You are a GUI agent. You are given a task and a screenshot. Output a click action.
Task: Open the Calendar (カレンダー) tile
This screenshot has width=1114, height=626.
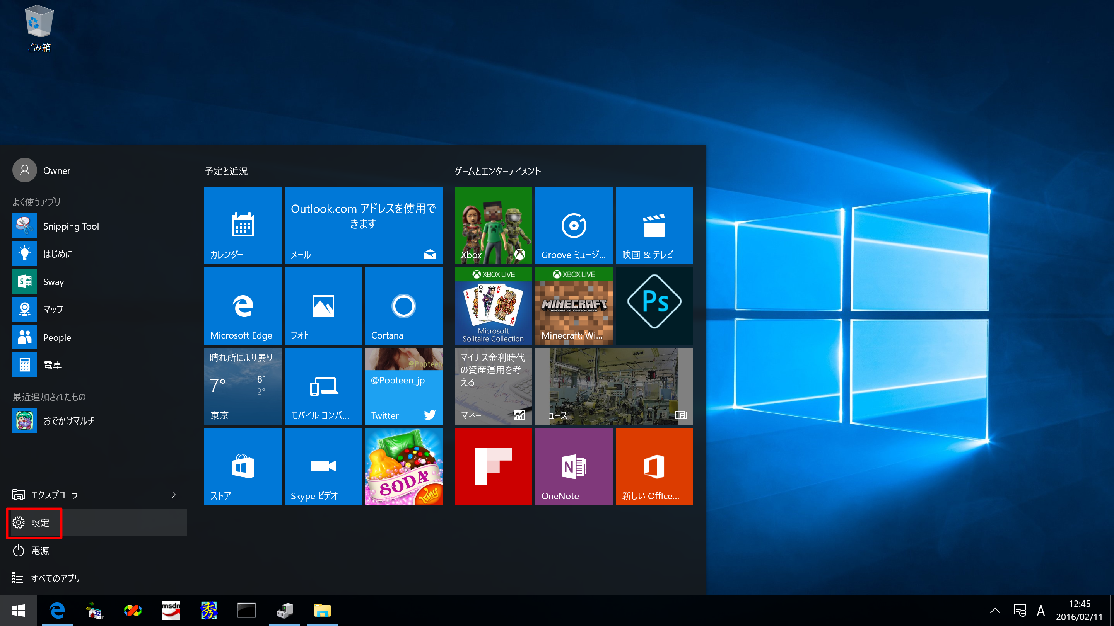pos(243,225)
